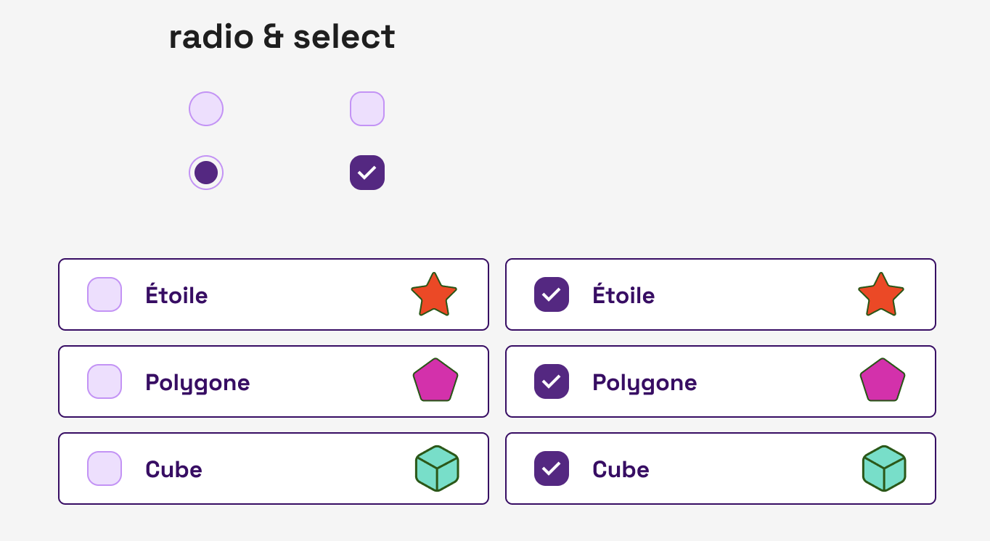Select the unselected radio button
Screen dimensions: 990x541
pos(206,109)
